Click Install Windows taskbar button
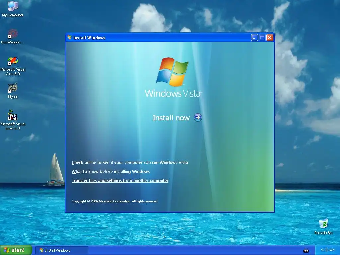The image size is (340, 255). coord(62,250)
